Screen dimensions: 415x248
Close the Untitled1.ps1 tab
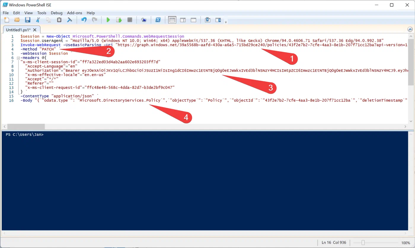point(35,30)
